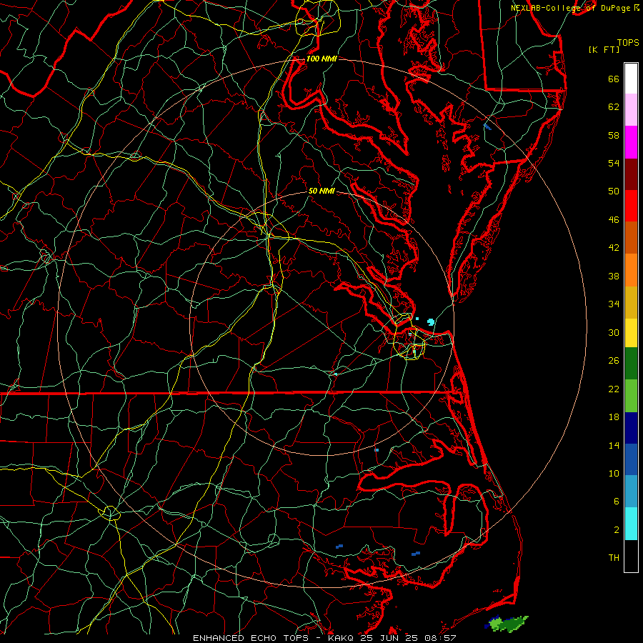
Task: Click the light green legend swatch
Action: [631, 396]
